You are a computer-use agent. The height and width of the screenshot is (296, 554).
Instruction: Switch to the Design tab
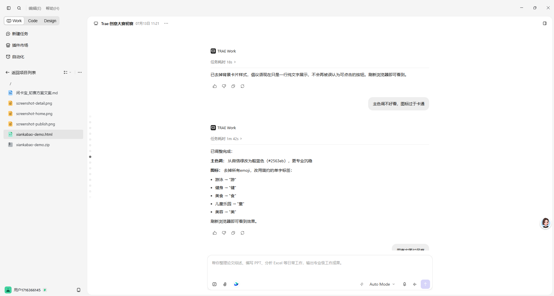point(50,21)
